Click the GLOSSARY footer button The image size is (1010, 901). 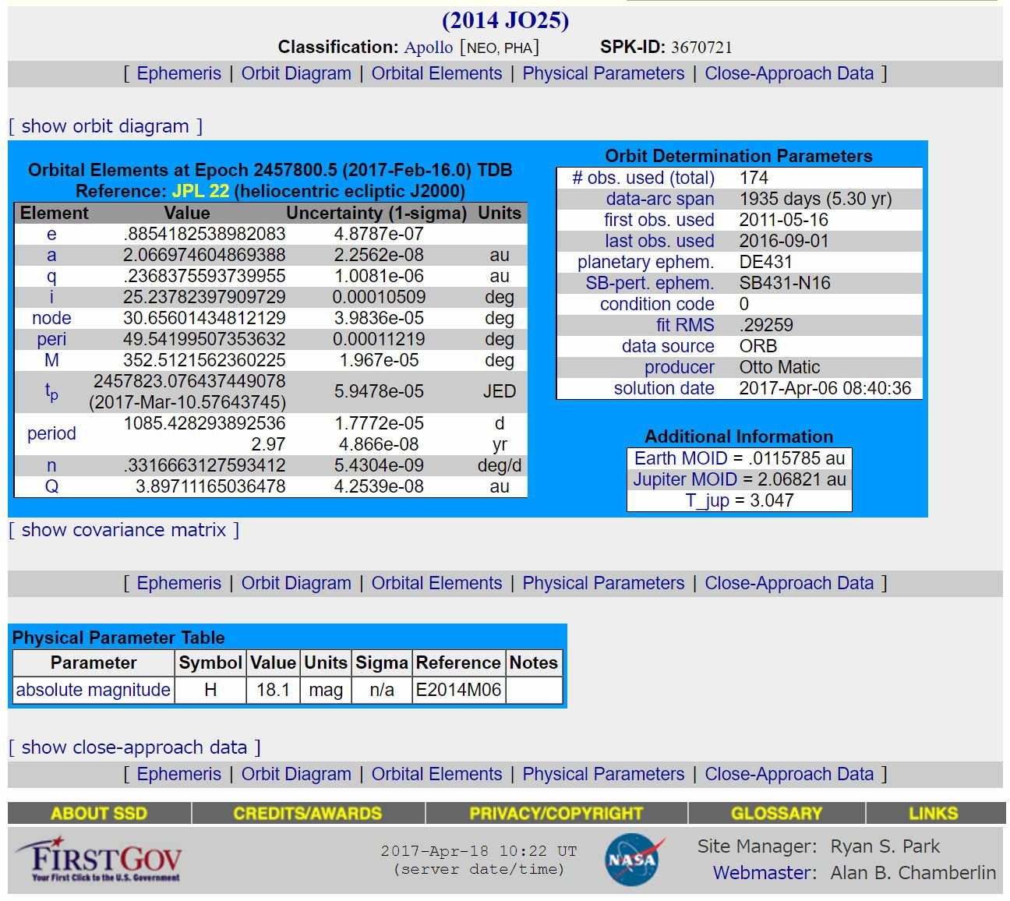777,813
